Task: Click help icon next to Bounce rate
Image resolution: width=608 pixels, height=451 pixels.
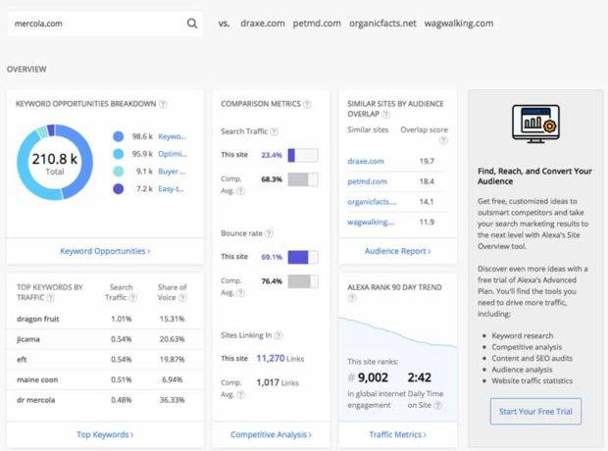Action: pos(267,233)
